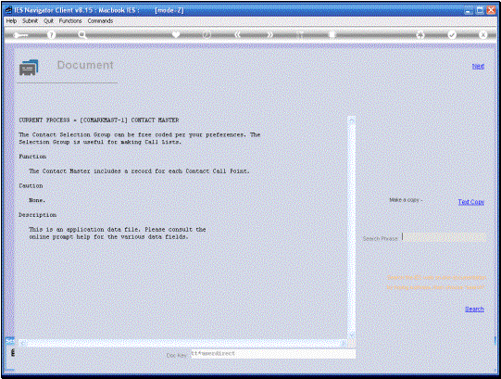Click the double right arrow icon
The height and width of the screenshot is (379, 501).
tap(270, 34)
